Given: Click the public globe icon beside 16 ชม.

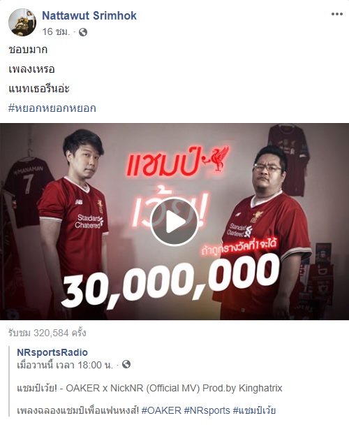Looking at the screenshot, I should (83, 32).
